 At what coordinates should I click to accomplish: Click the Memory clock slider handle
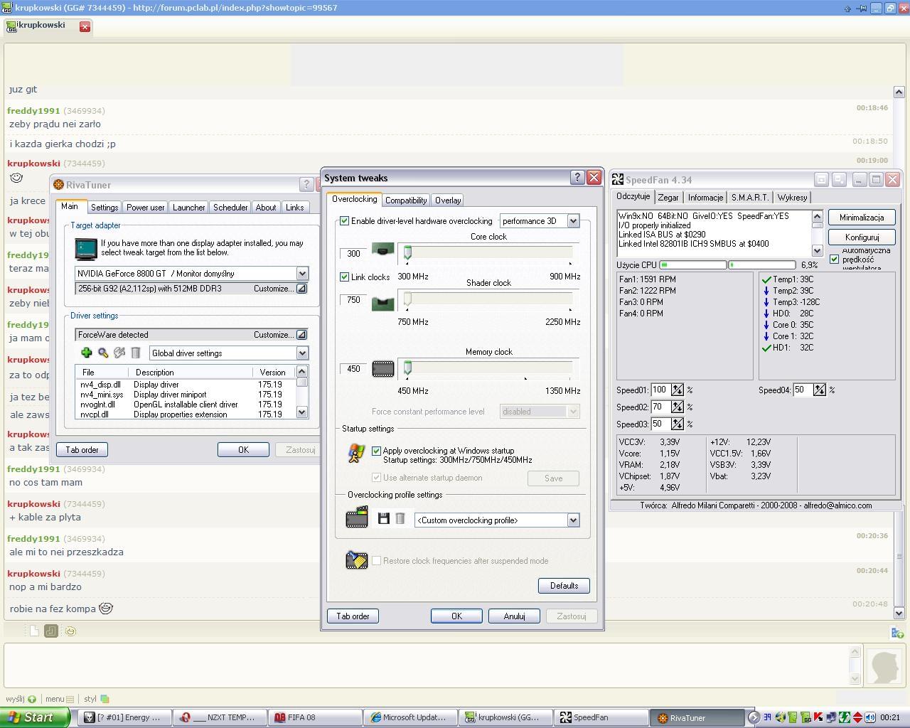click(408, 368)
